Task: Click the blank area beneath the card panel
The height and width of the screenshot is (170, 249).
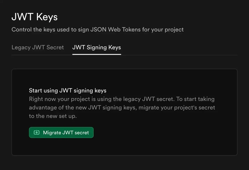Action: tap(125, 163)
